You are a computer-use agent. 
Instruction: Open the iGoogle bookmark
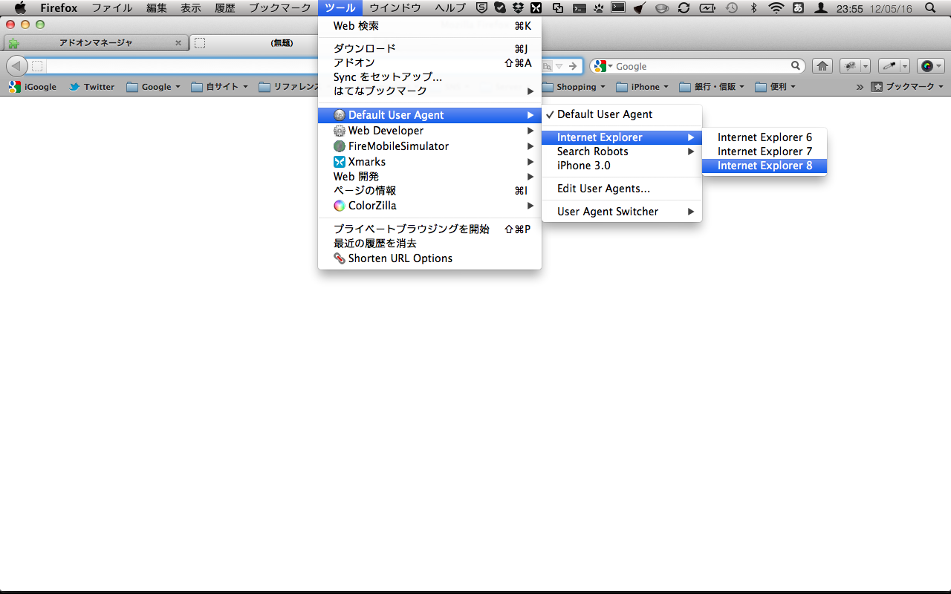coord(33,87)
